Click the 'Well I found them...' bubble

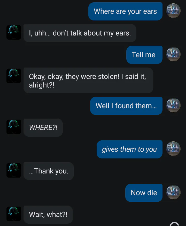126,106
